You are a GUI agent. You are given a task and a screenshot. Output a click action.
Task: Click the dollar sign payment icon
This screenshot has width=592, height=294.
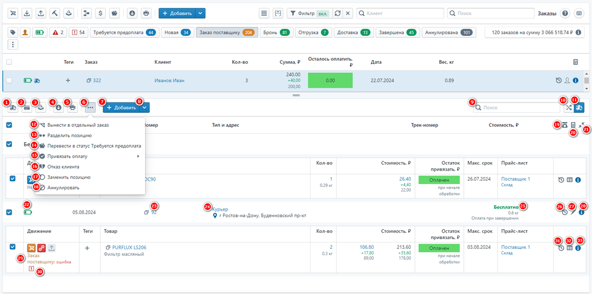pyautogui.click(x=101, y=13)
